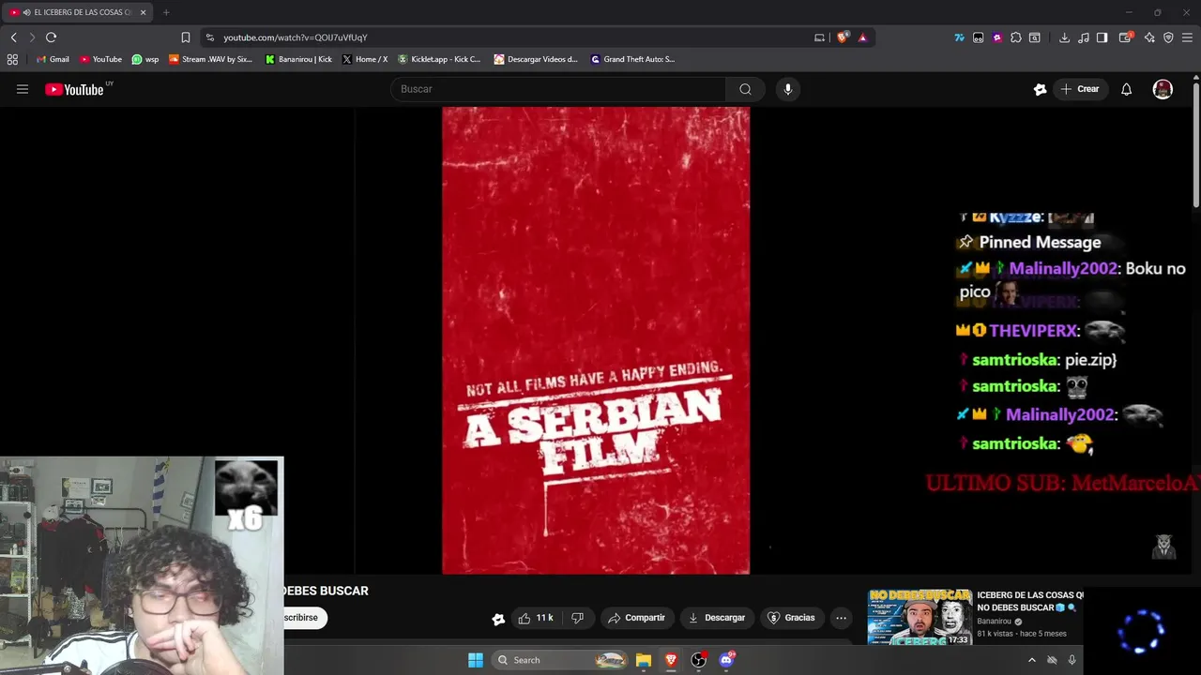The height and width of the screenshot is (675, 1201).
Task: Open the wsp WhatsApp bookmark
Action: 145,59
